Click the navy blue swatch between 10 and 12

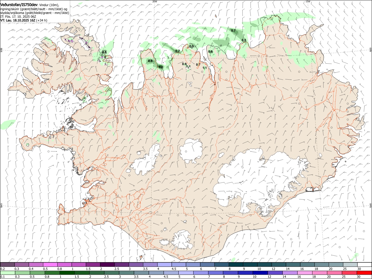260,273
